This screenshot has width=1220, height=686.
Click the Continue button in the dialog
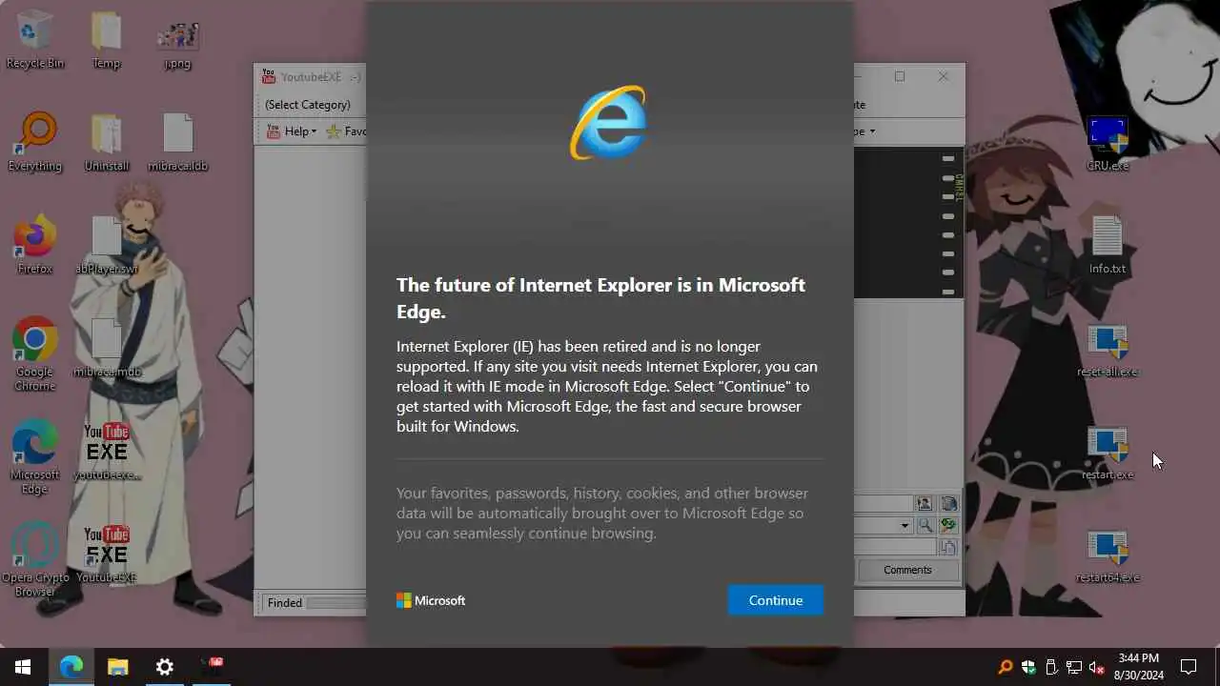(775, 600)
